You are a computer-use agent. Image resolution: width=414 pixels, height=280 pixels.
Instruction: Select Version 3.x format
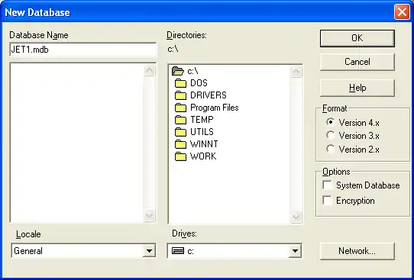click(330, 136)
